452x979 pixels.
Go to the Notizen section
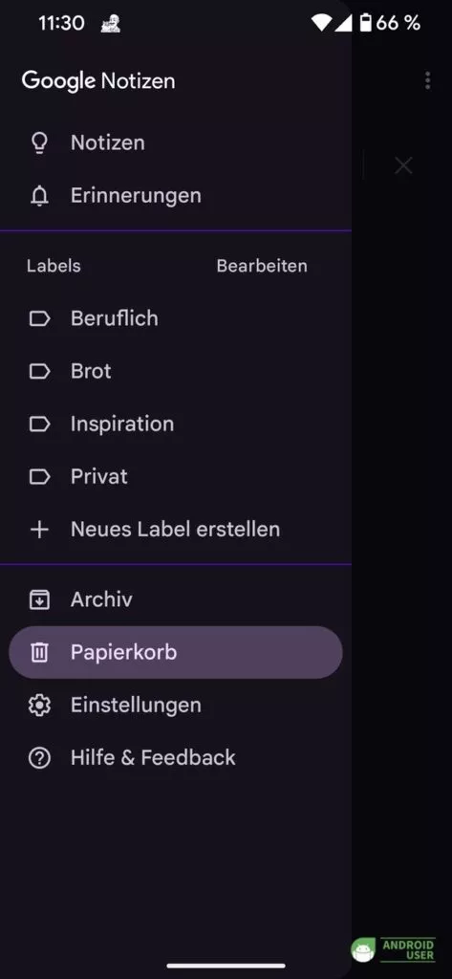(176, 143)
